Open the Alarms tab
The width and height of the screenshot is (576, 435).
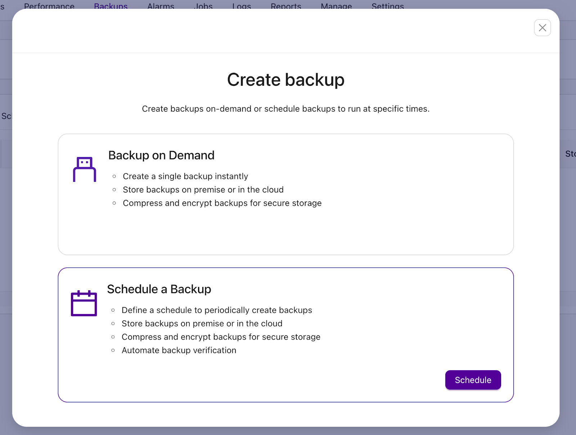click(x=161, y=6)
